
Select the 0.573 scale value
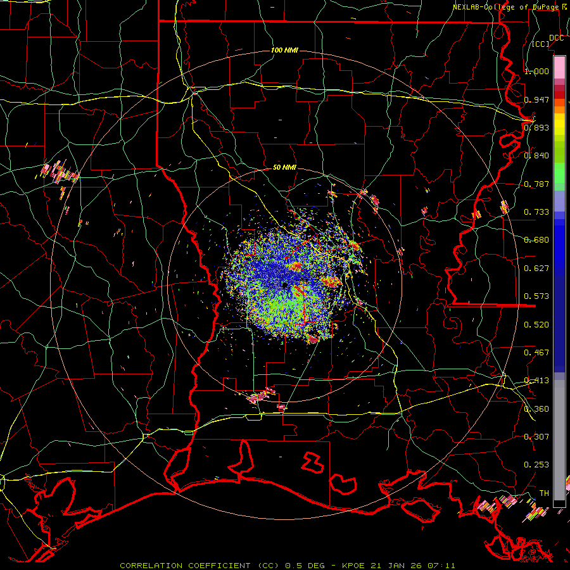pos(536,296)
